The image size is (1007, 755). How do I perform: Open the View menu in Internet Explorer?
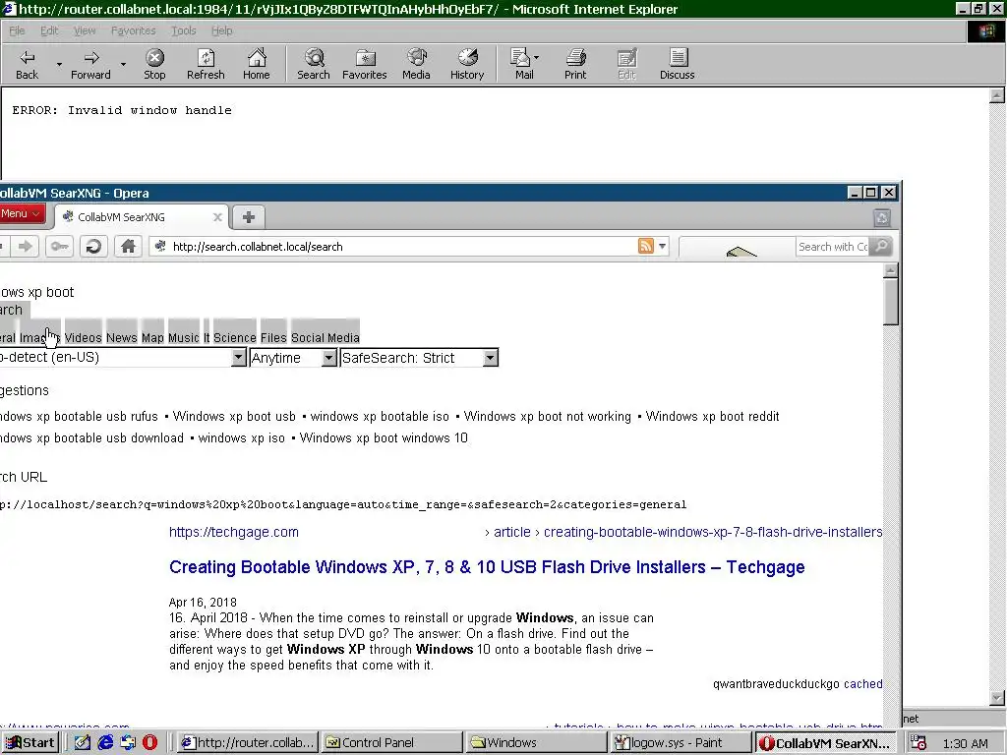pyautogui.click(x=85, y=30)
